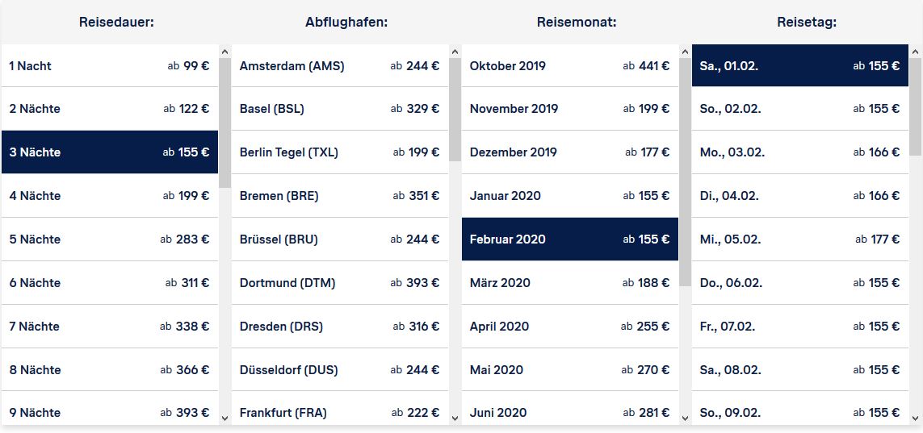Select März 2020 in month list

[x=570, y=282]
